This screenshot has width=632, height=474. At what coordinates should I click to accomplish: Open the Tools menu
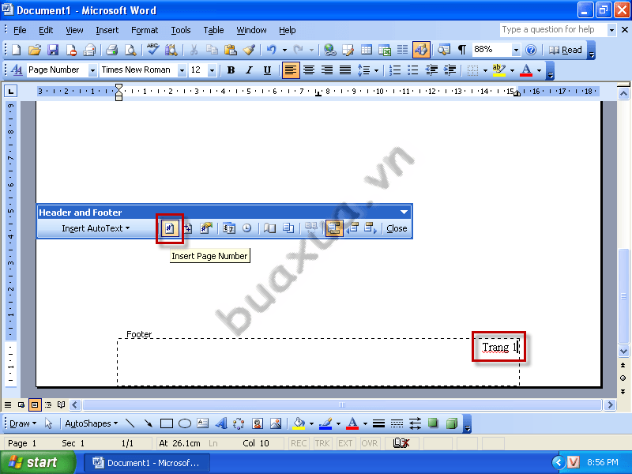(181, 30)
